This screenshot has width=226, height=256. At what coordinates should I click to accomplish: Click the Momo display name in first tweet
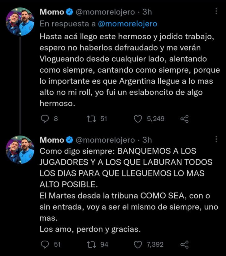(52, 12)
